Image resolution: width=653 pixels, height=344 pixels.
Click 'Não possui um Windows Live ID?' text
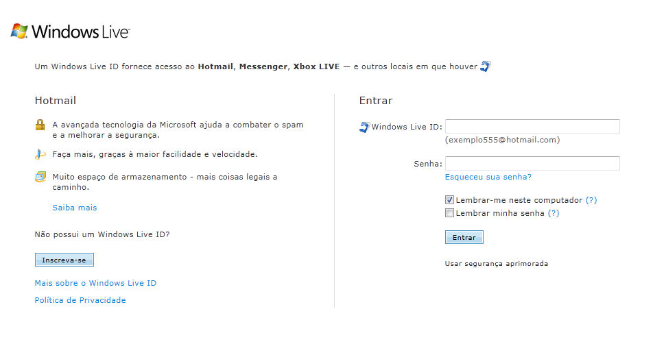[102, 234]
